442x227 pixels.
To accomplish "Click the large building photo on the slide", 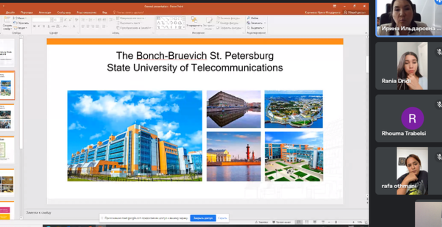I will 135,136.
